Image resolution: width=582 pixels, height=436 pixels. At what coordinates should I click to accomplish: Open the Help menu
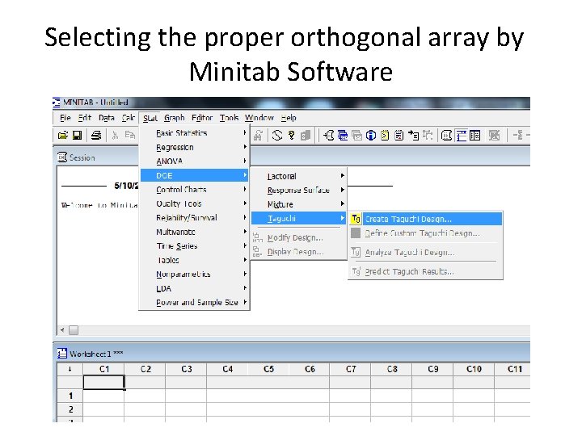pyautogui.click(x=289, y=118)
